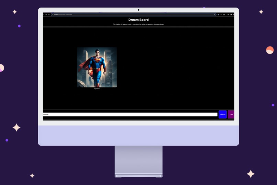Click the browser reload icon
Viewport: 277px width, 185px height.
pyautogui.click(x=46, y=15)
